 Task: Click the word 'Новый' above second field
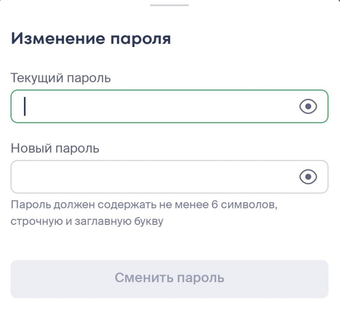pos(31,148)
